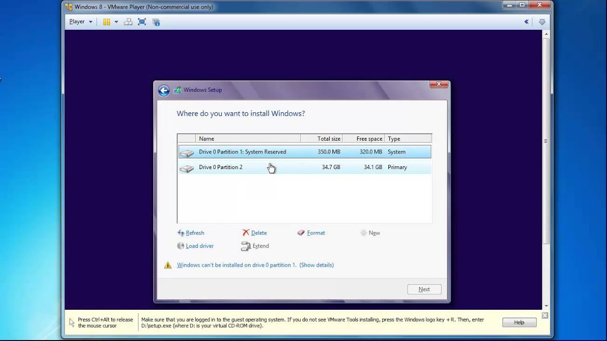Send Ctrl+Alt+Del via toolbar icon
The image size is (607, 341).
(128, 22)
